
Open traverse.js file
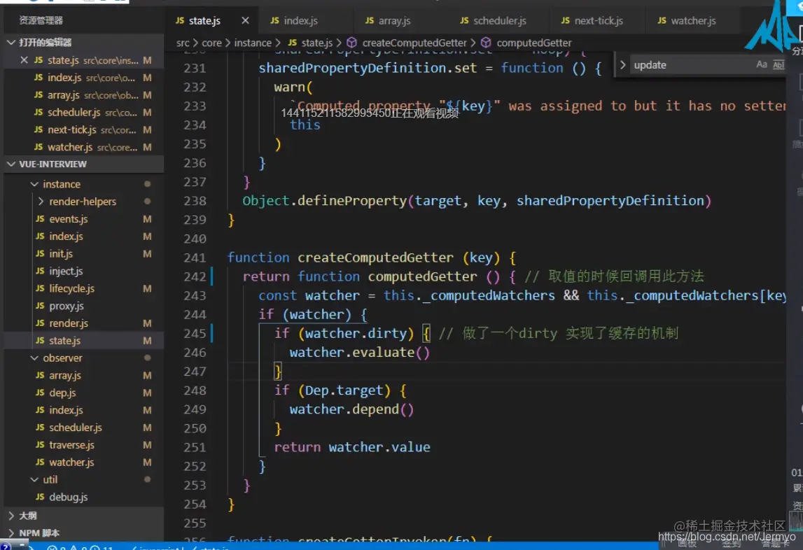pyautogui.click(x=83, y=445)
